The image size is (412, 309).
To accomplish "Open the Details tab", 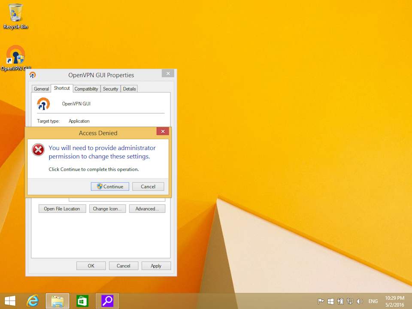I will (x=129, y=89).
